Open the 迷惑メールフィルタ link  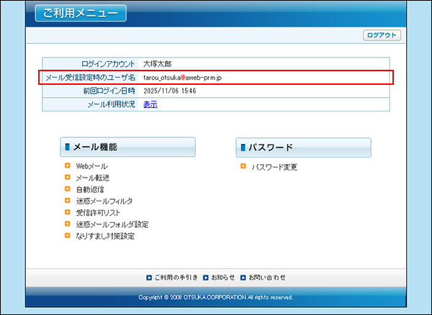tap(104, 201)
